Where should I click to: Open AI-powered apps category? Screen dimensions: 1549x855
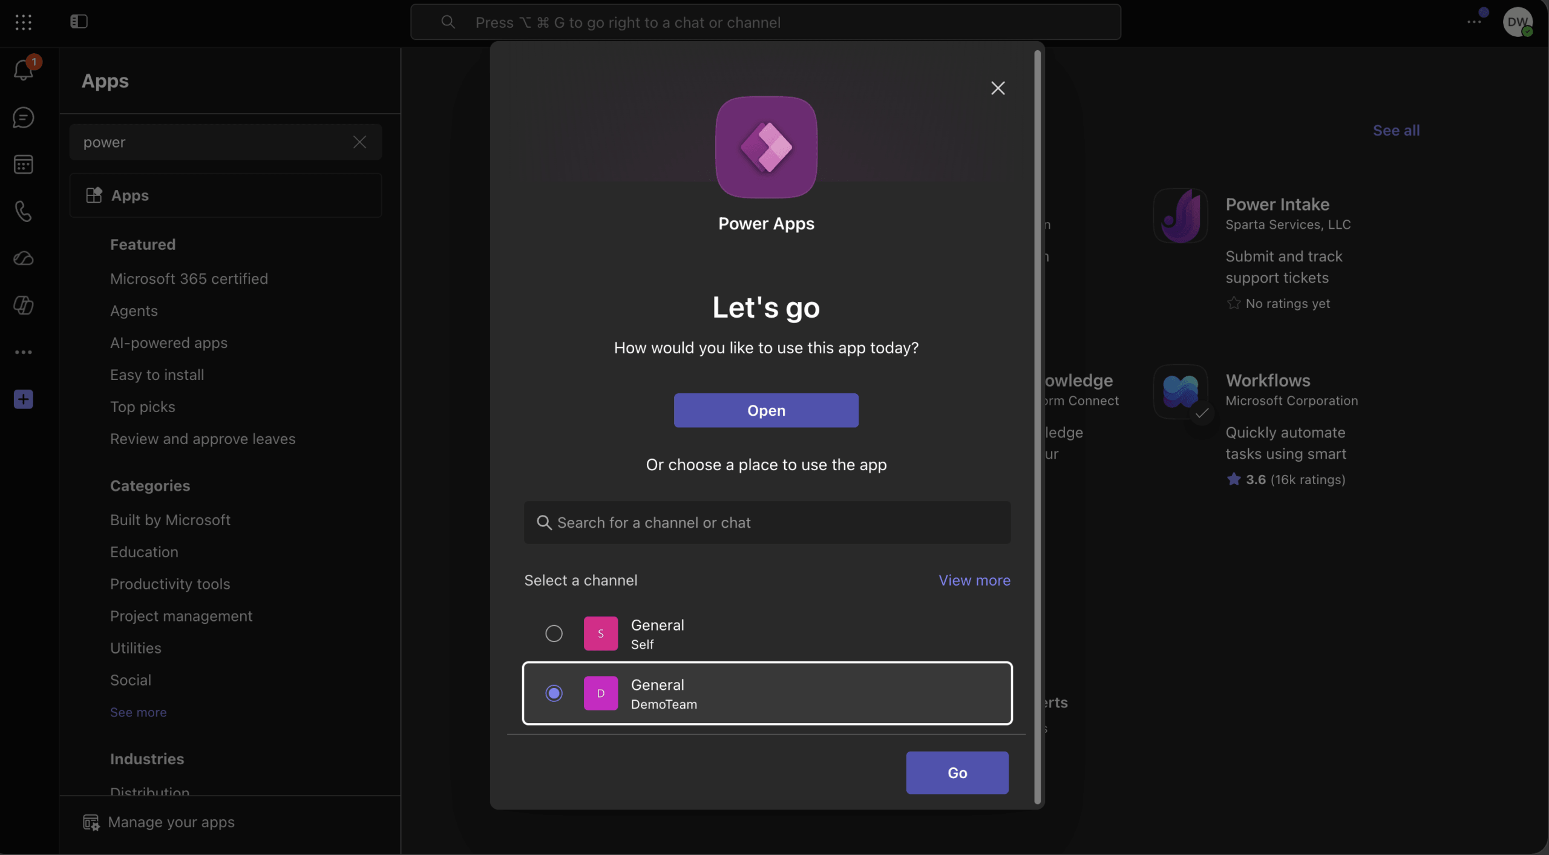tap(169, 343)
